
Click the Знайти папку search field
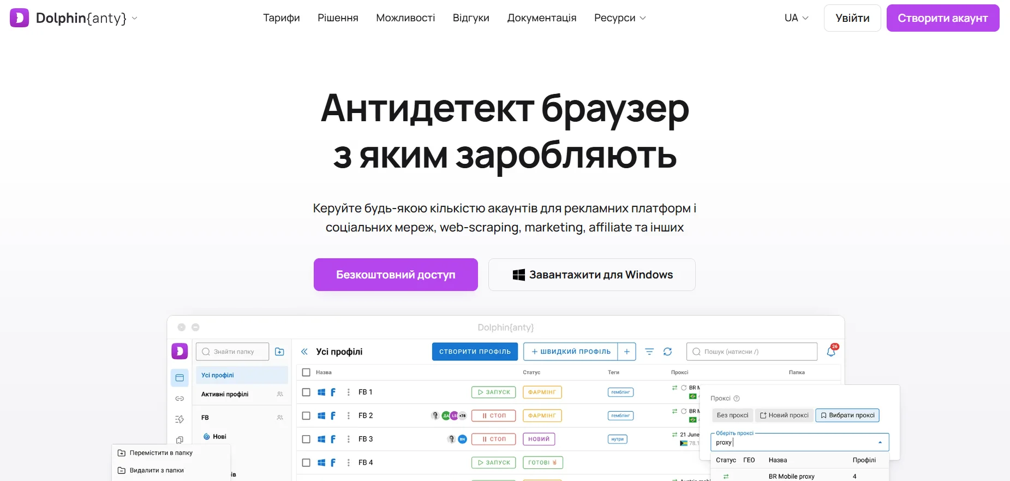232,352
